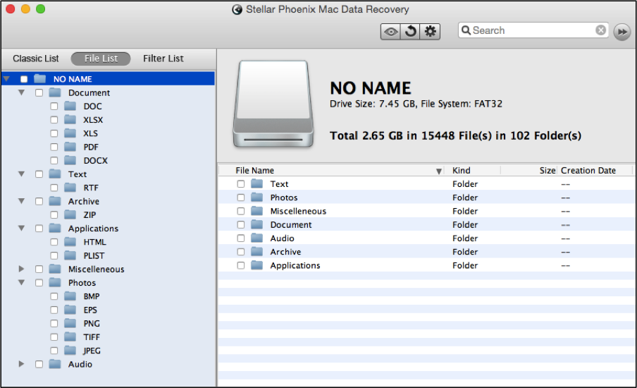This screenshot has height=388, width=637.
Task: Check the Document checkbox in the tree
Action: (39, 92)
